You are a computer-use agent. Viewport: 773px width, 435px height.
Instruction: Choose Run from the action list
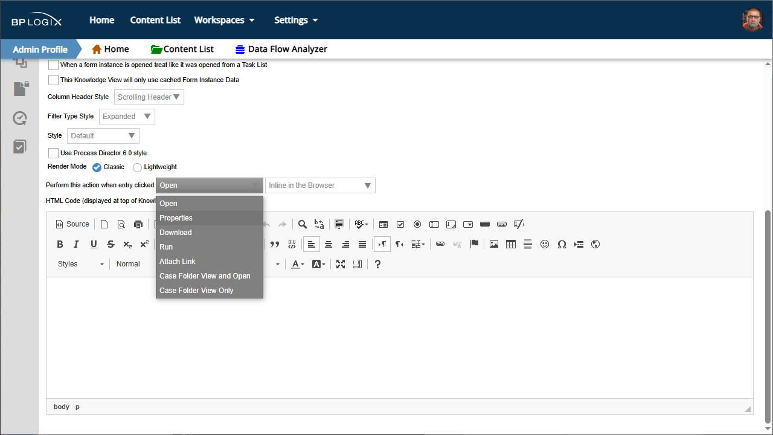pyautogui.click(x=210, y=247)
